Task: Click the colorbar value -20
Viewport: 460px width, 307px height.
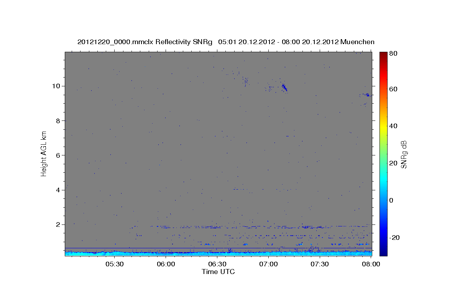Action: click(x=395, y=238)
